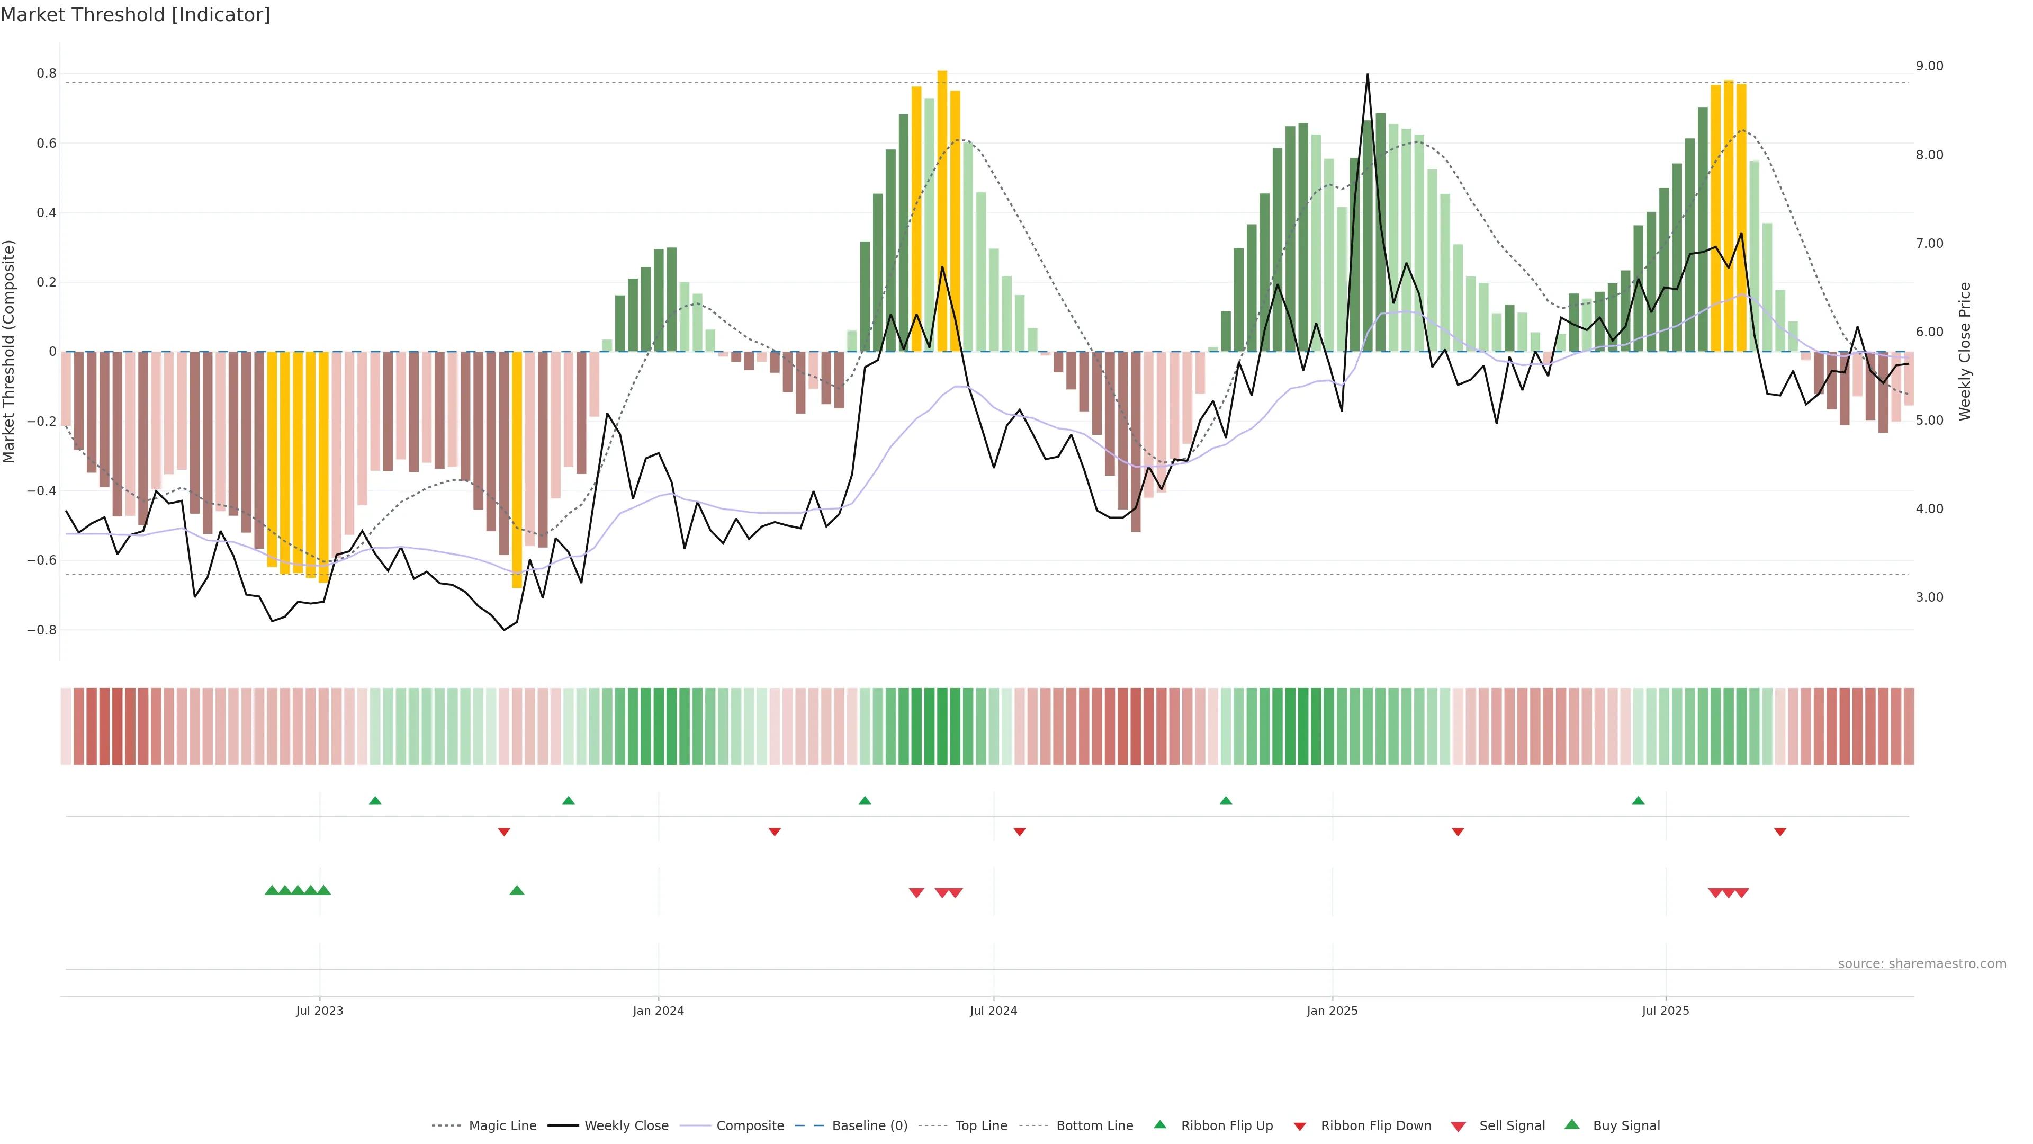The height and width of the screenshot is (1144, 2033).
Task: Click the Ribbon Flip Up legend icon
Action: (1159, 1124)
